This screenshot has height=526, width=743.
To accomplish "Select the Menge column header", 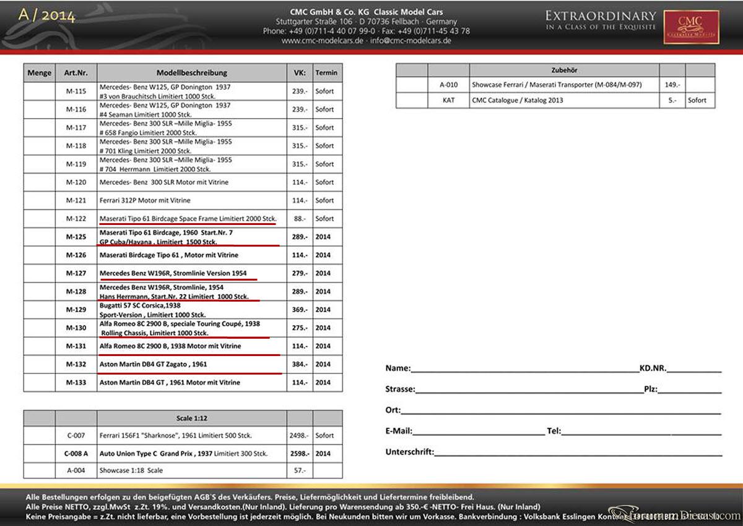I will (x=40, y=73).
